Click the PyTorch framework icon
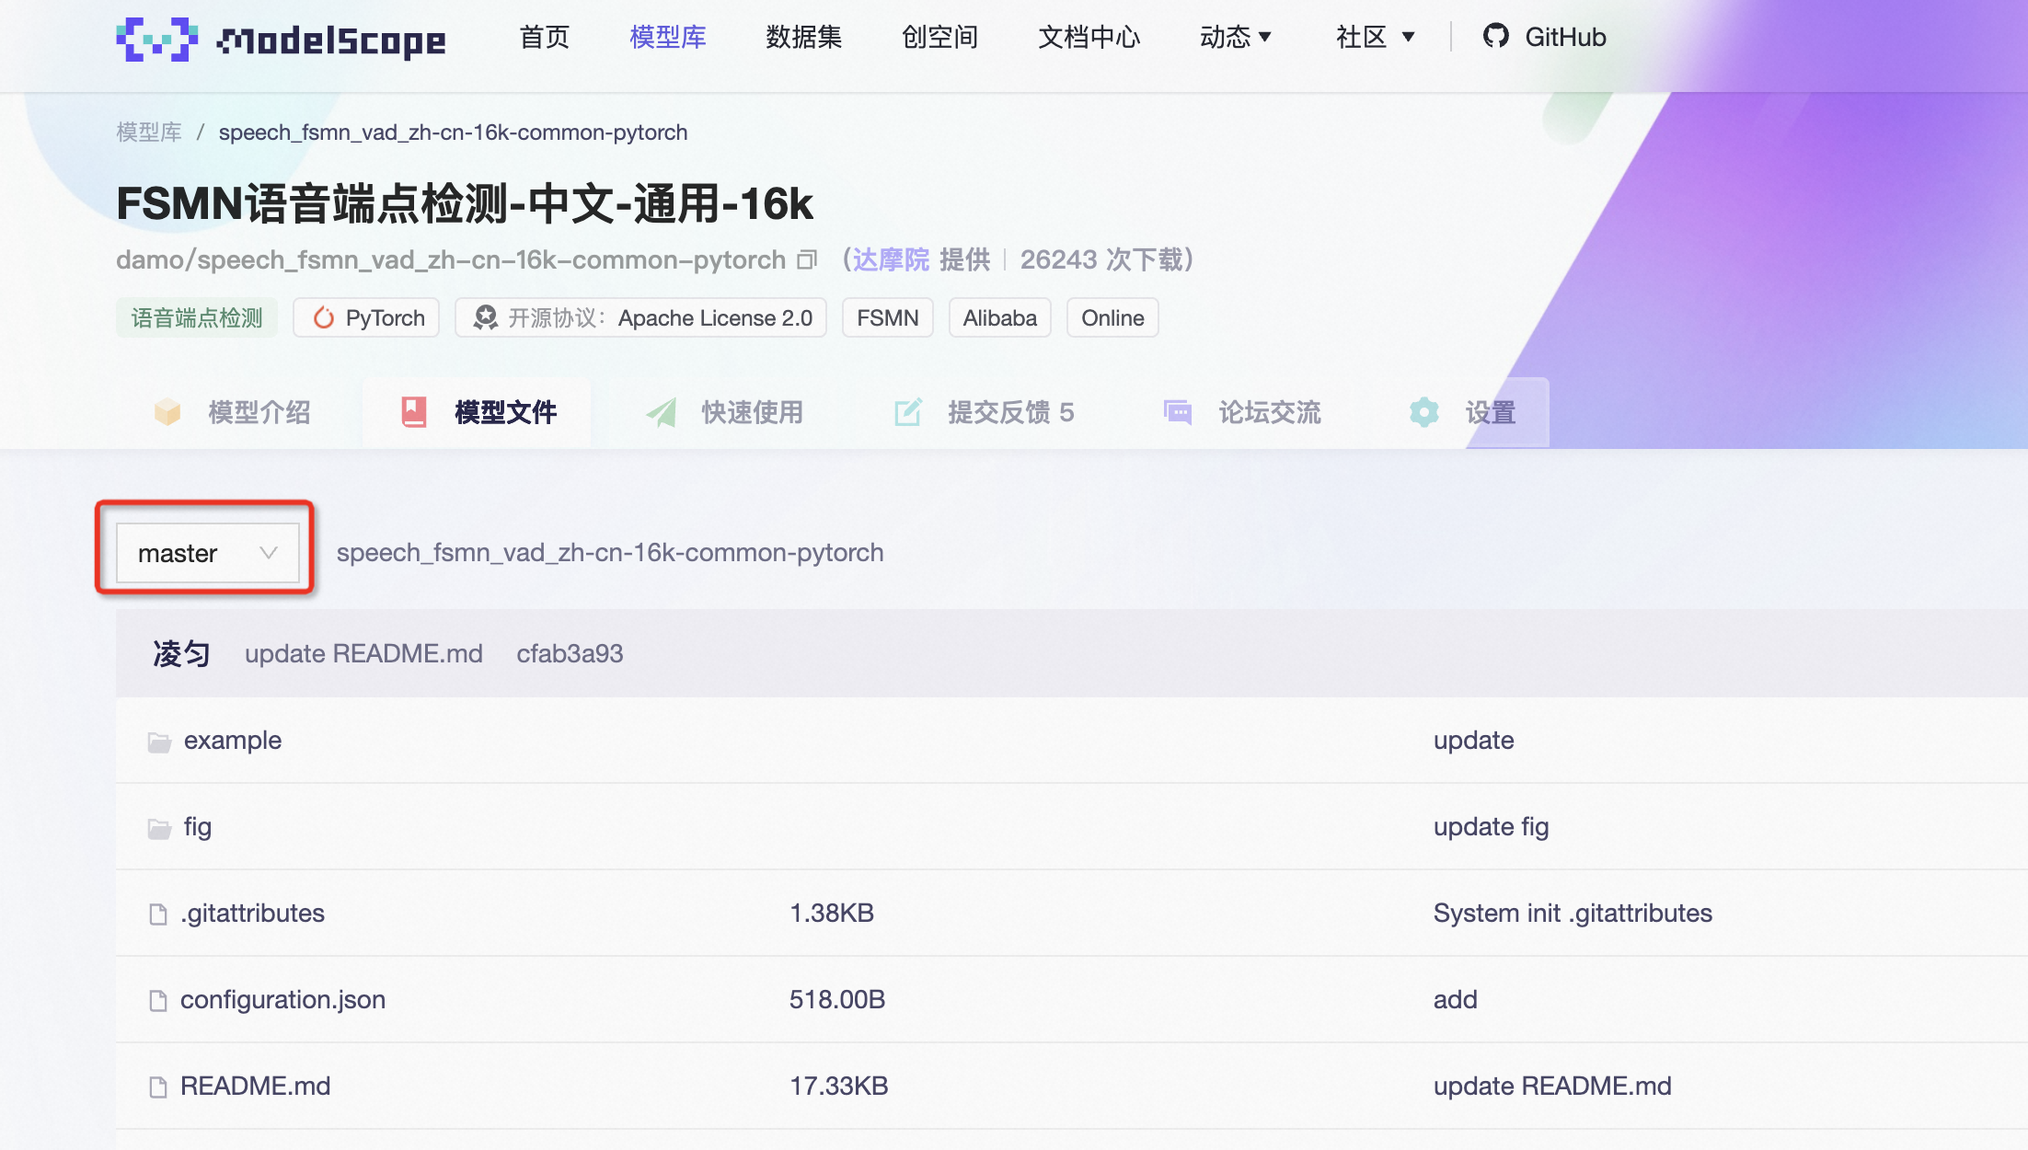 click(324, 317)
